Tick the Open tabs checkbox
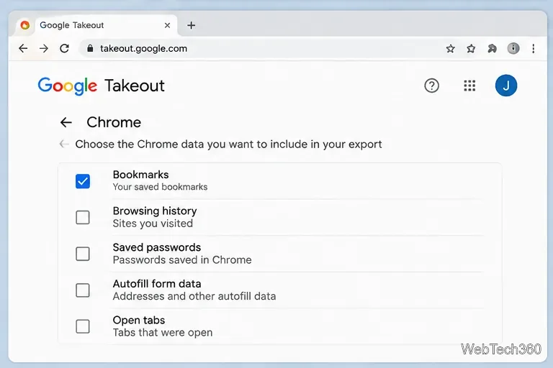Screen dimensions: 553x368 pyautogui.click(x=83, y=326)
